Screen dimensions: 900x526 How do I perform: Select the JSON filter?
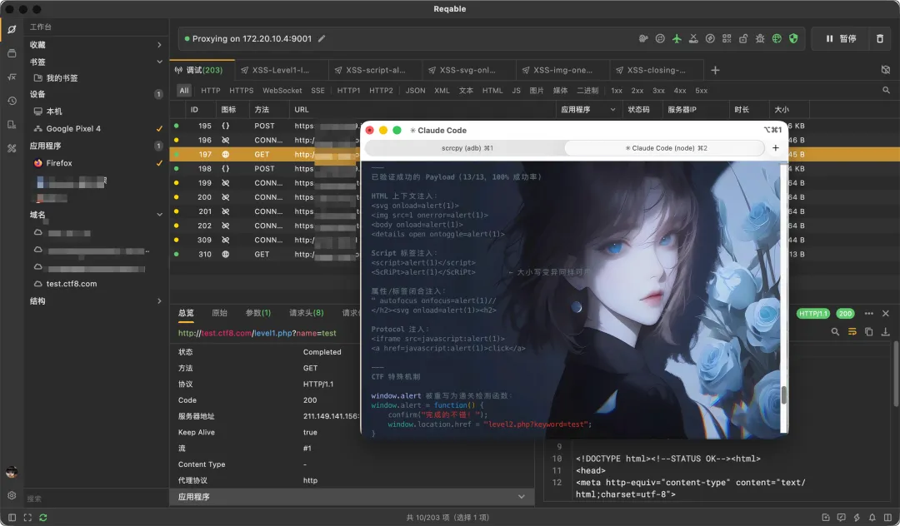click(x=415, y=91)
